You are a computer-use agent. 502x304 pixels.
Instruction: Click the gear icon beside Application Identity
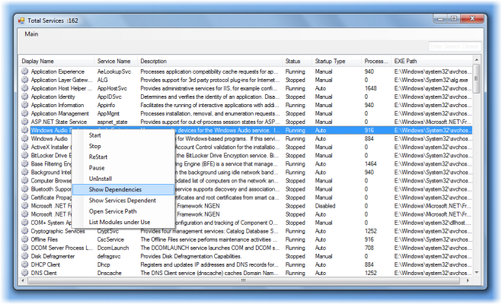click(24, 97)
